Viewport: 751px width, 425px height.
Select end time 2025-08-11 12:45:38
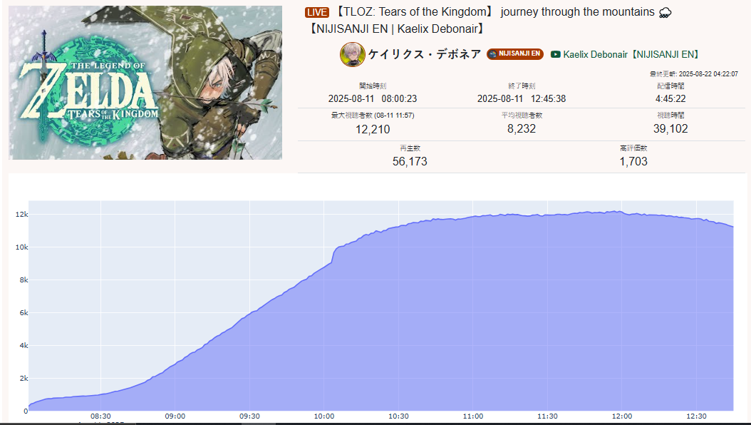pyautogui.click(x=522, y=98)
